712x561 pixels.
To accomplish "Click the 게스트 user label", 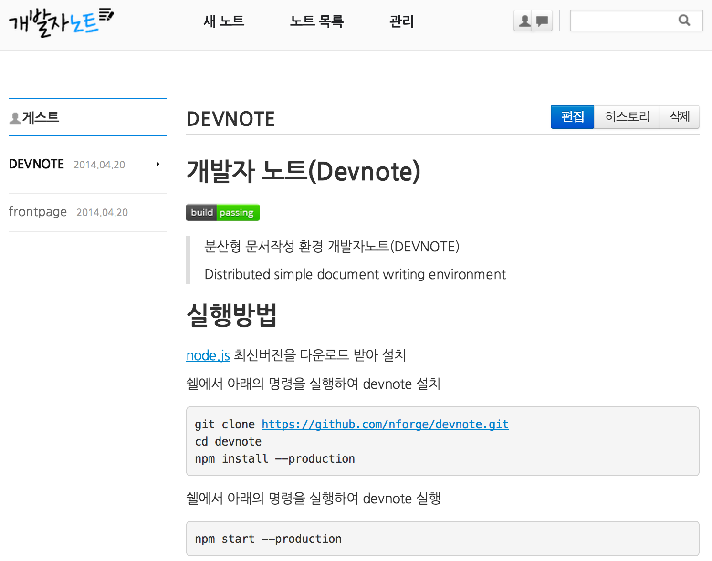I will (41, 117).
